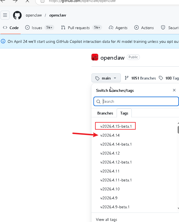The image size is (179, 222).
Task: Click the openclaw owner link in breadcrumb
Action: coord(34,15)
